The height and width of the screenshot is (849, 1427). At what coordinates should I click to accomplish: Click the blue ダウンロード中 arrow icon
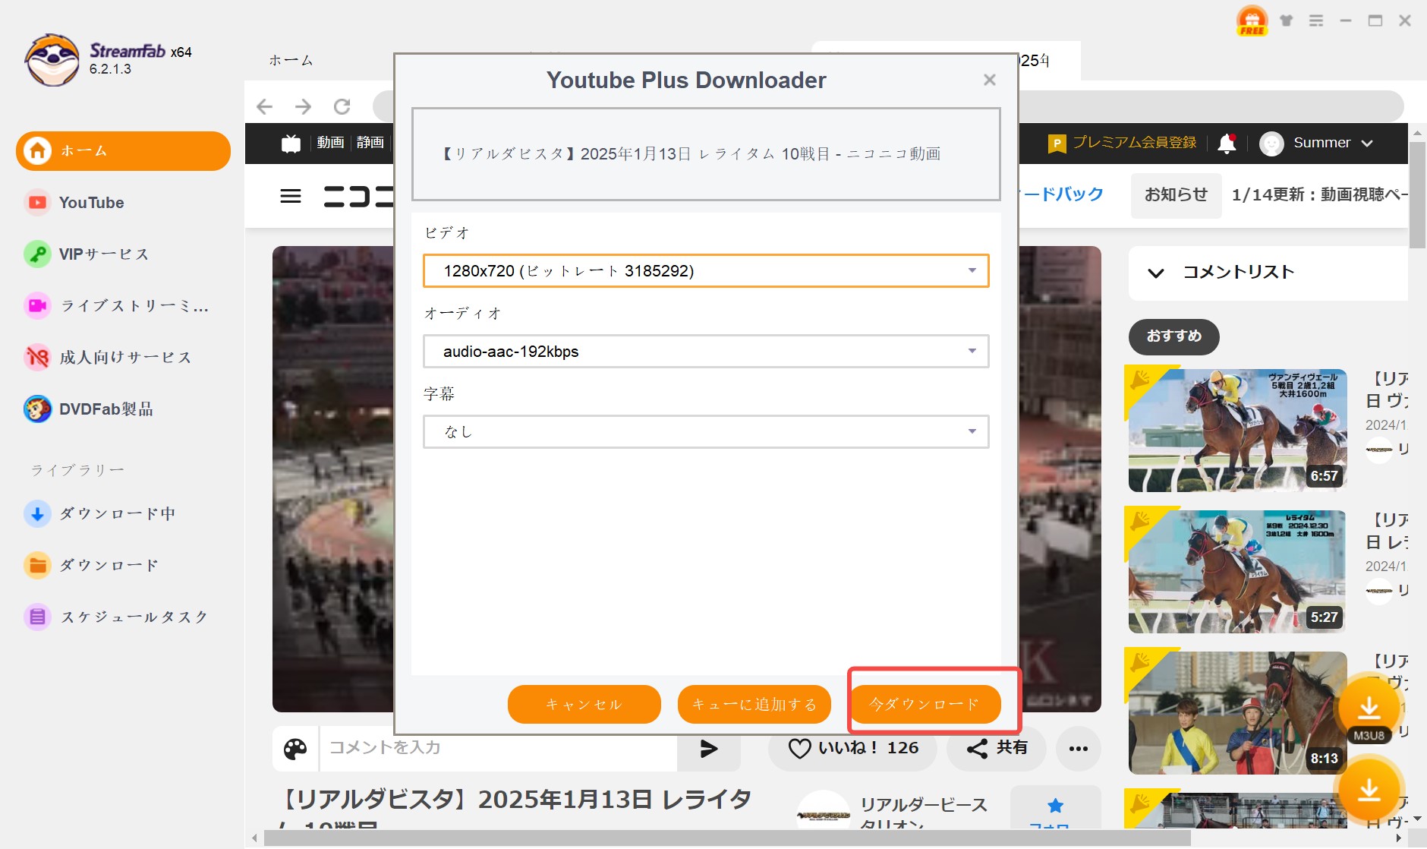click(x=37, y=514)
